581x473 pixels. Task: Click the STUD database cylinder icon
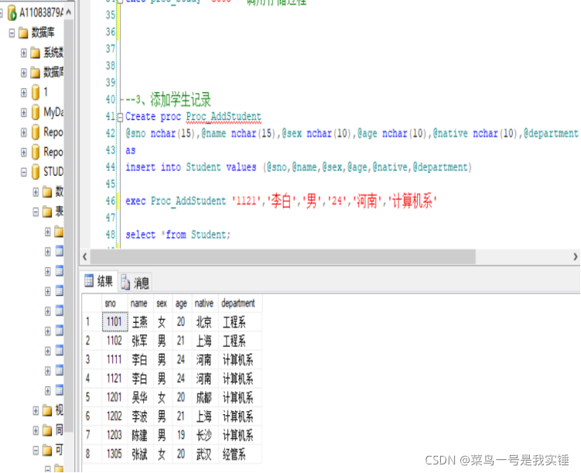point(36,172)
